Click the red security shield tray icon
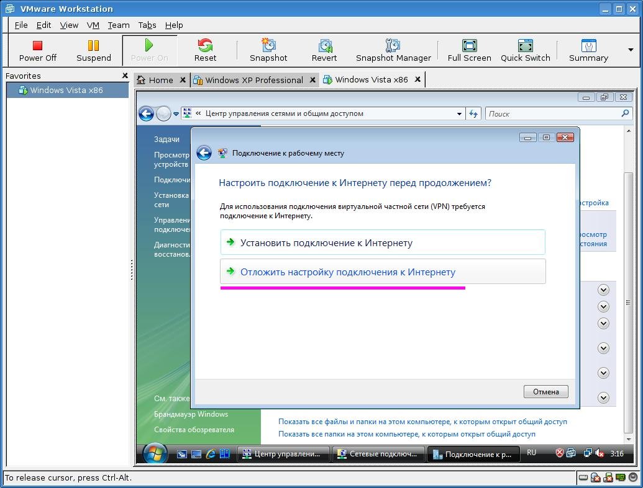Screen dimensions: 643x488 point(559,453)
